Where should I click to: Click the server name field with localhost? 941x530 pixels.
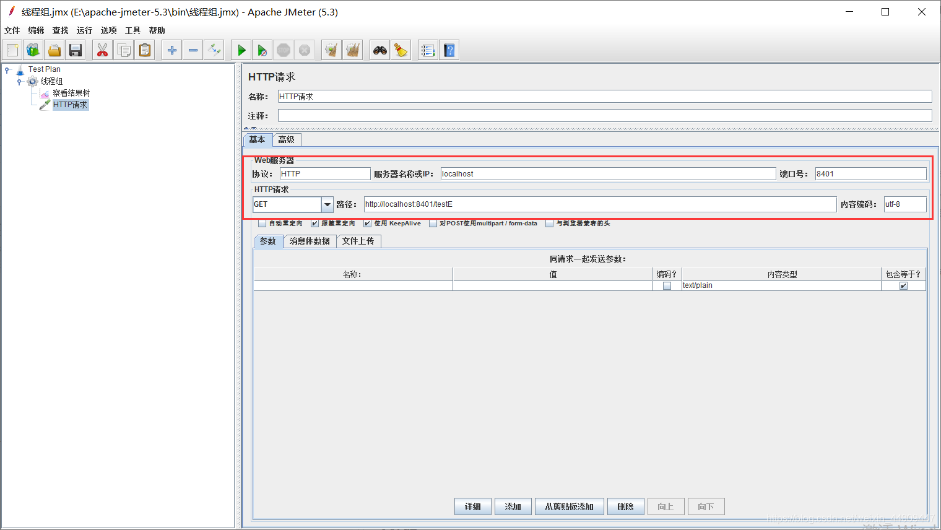[x=608, y=174]
